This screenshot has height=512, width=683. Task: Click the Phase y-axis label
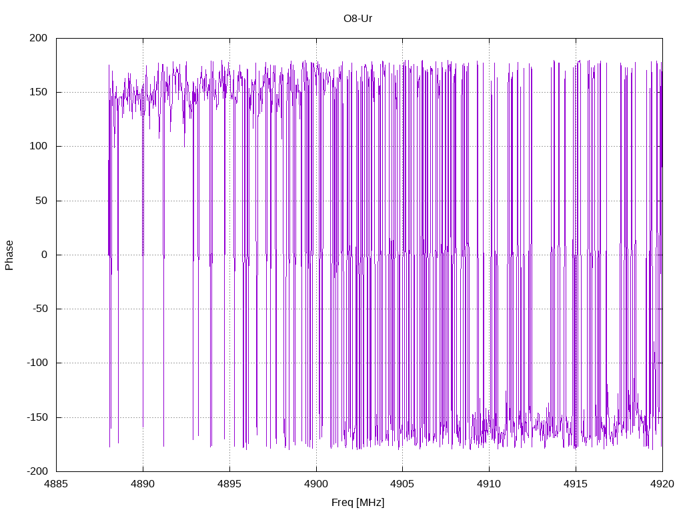pyautogui.click(x=9, y=255)
